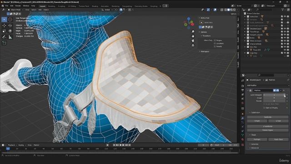
Task: Hide the Boots collection eye icon
Action: (285, 38)
